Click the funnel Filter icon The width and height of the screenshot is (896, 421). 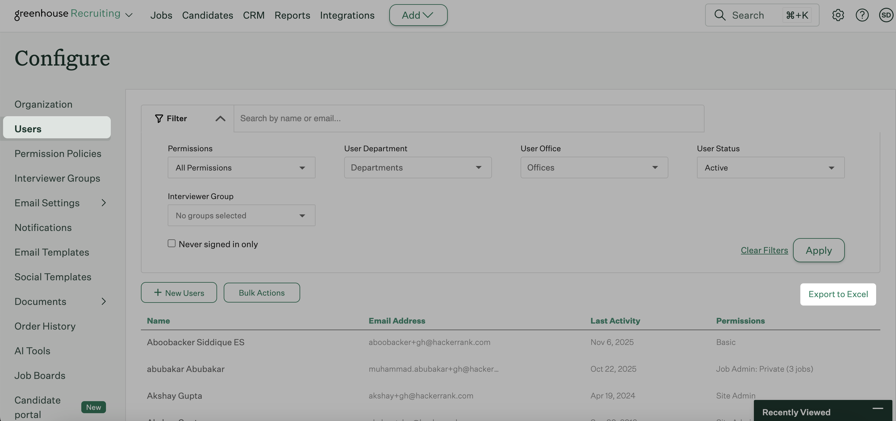tap(159, 118)
